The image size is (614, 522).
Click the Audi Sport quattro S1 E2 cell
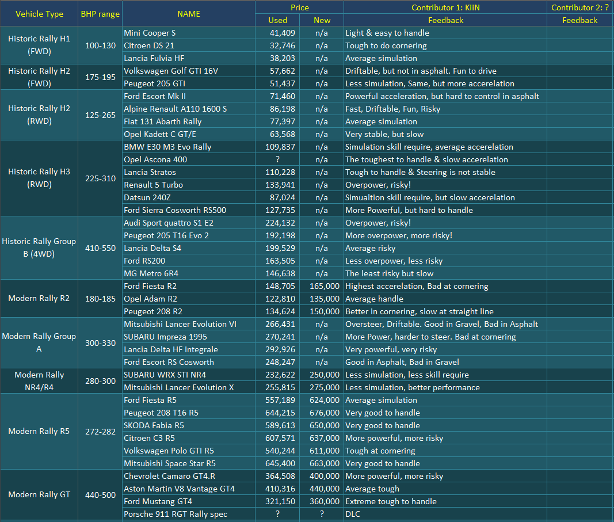click(188, 223)
